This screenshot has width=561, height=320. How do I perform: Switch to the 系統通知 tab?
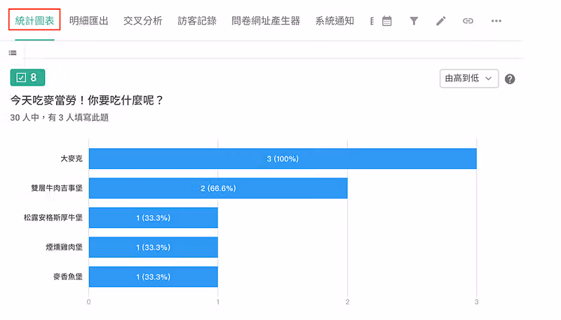(334, 21)
